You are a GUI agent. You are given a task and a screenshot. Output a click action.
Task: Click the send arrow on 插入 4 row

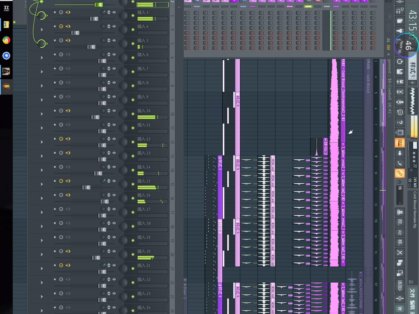(x=42, y=29)
